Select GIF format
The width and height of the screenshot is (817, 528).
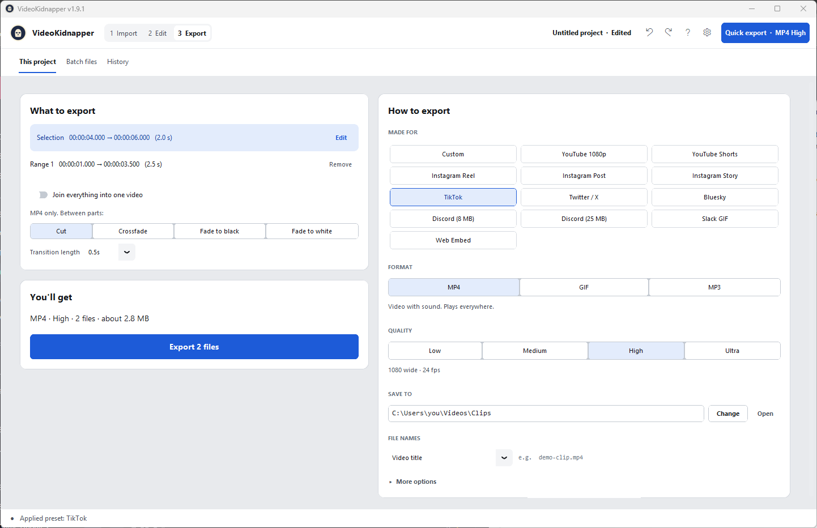584,287
